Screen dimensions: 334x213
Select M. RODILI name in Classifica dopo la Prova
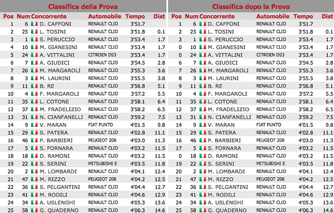(x=222, y=195)
